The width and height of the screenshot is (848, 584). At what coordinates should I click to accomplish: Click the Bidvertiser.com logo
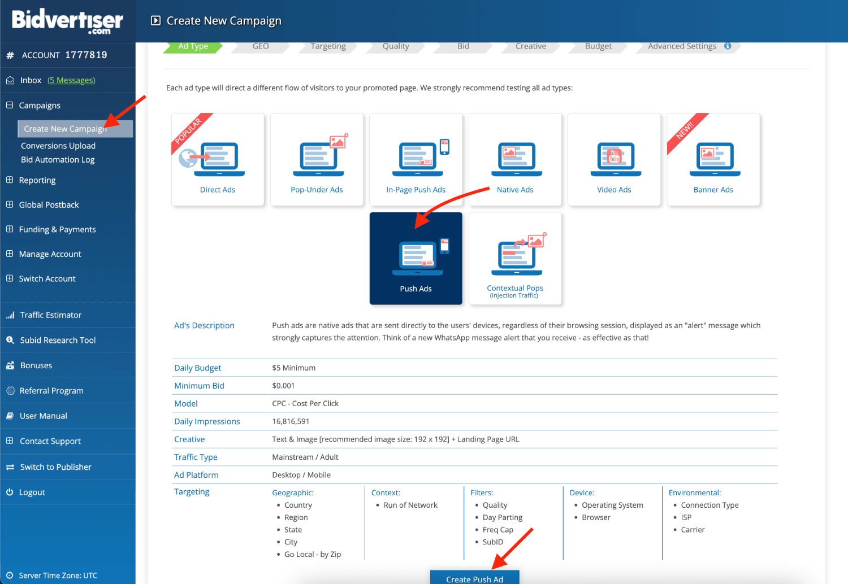67,21
